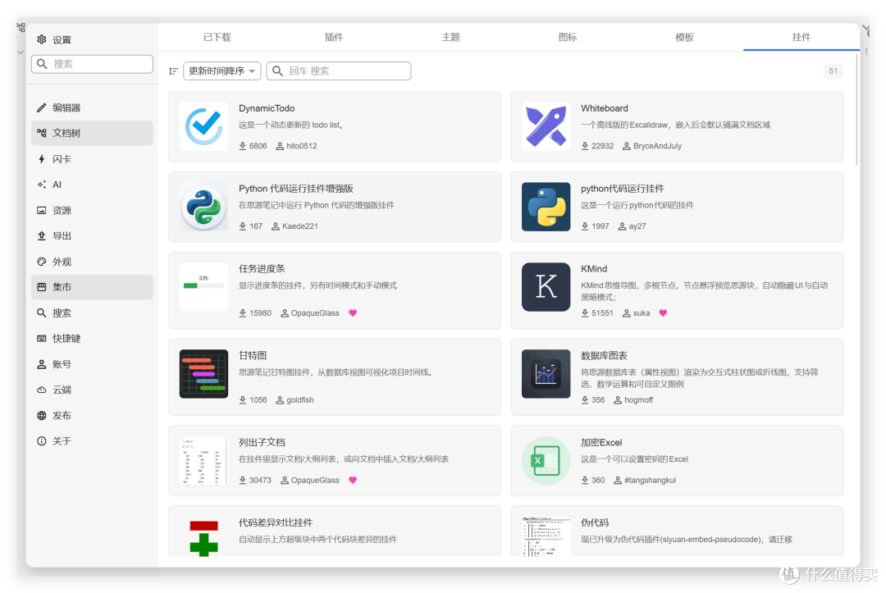The width and height of the screenshot is (886, 593).
Task: Click the 加密Excel spreadsheet icon
Action: 546,461
